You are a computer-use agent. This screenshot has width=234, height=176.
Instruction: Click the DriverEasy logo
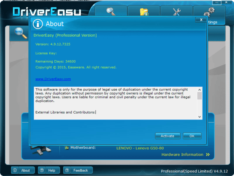coord(47,11)
